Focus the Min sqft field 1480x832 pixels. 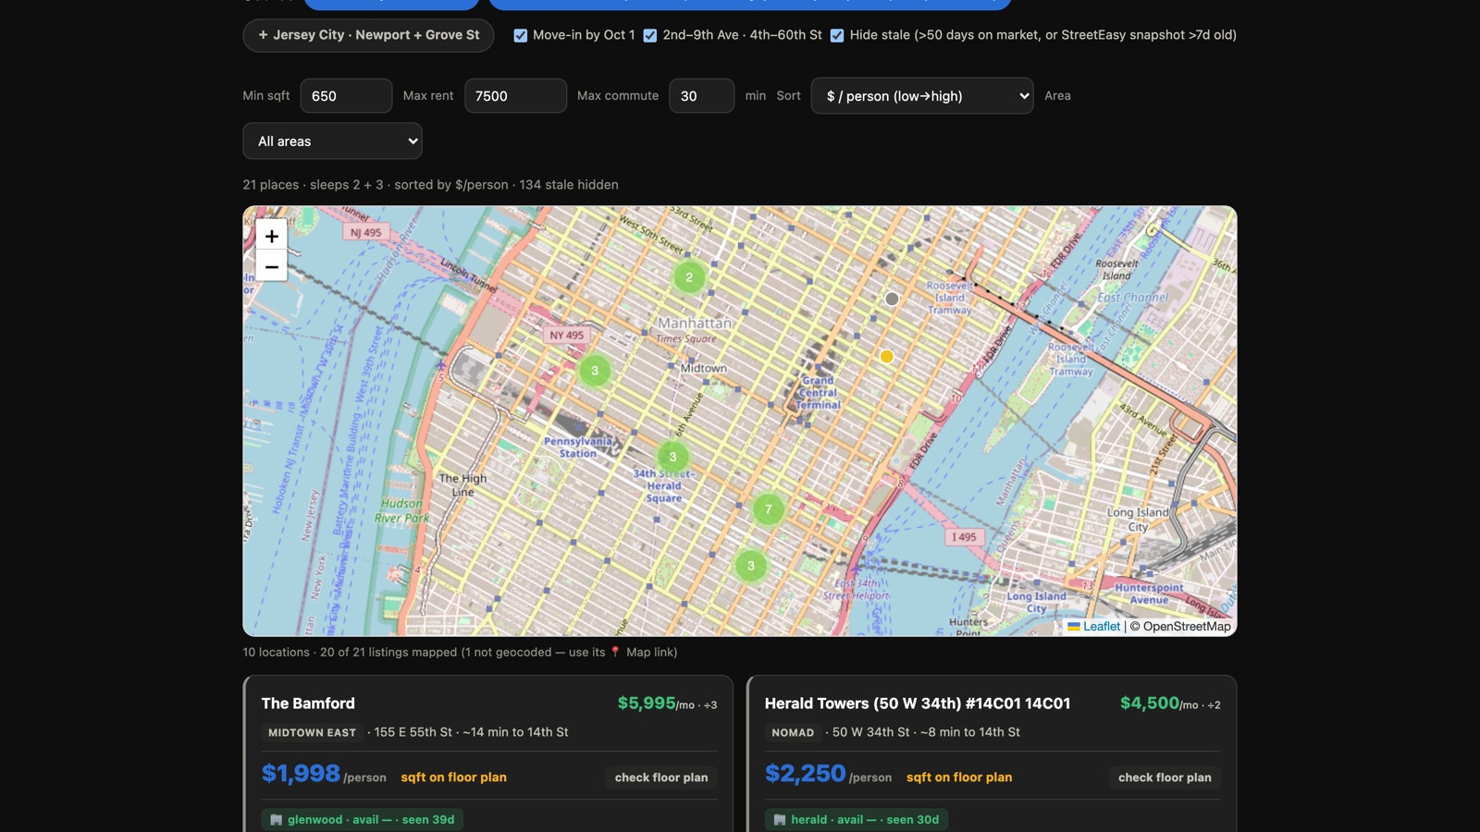(x=346, y=96)
